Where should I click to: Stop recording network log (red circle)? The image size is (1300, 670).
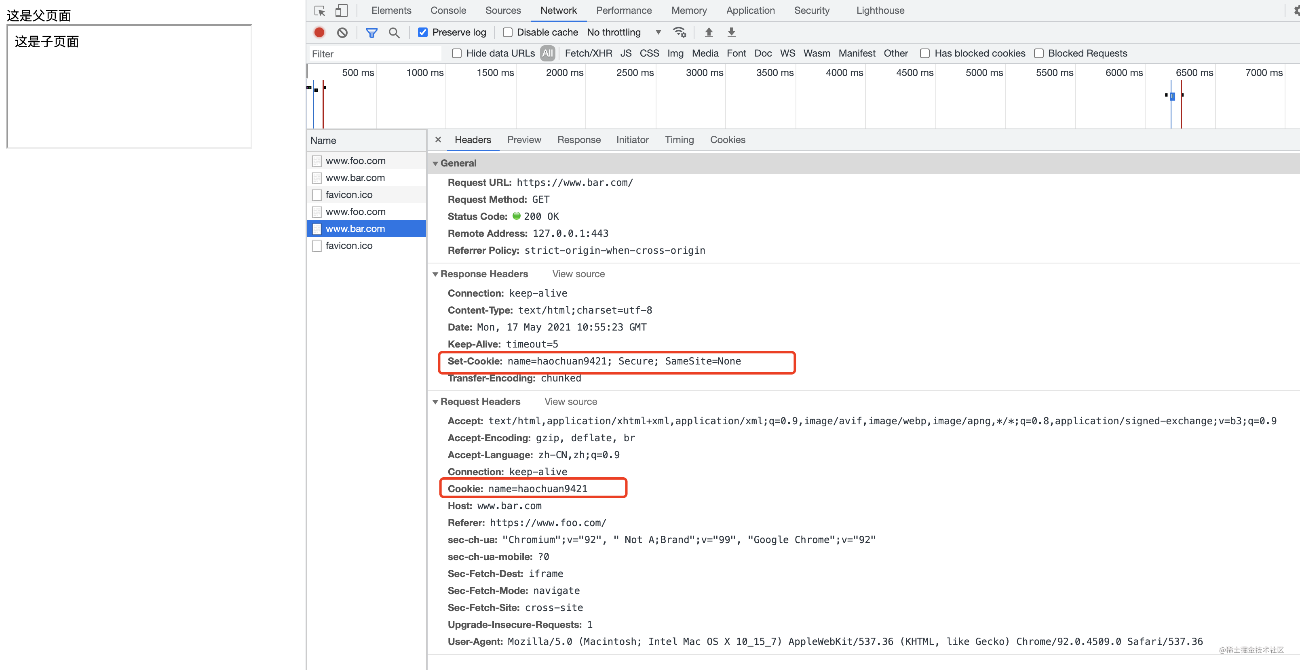coord(319,32)
